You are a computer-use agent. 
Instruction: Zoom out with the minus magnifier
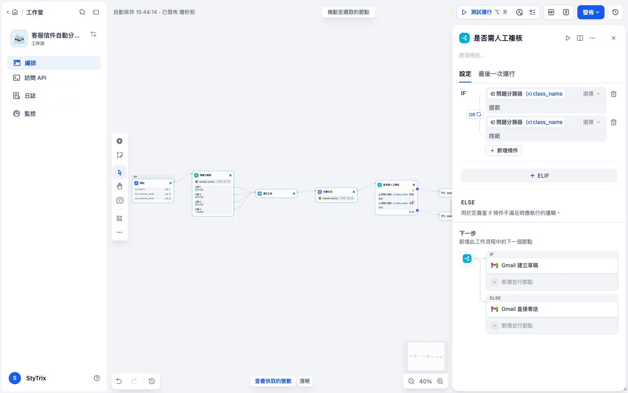tap(411, 381)
